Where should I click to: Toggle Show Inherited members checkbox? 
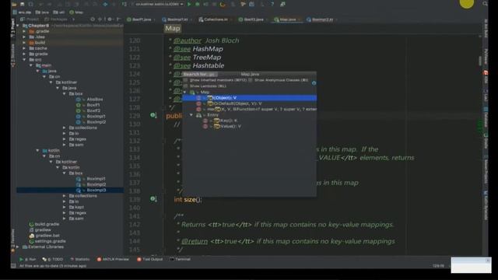pos(186,80)
